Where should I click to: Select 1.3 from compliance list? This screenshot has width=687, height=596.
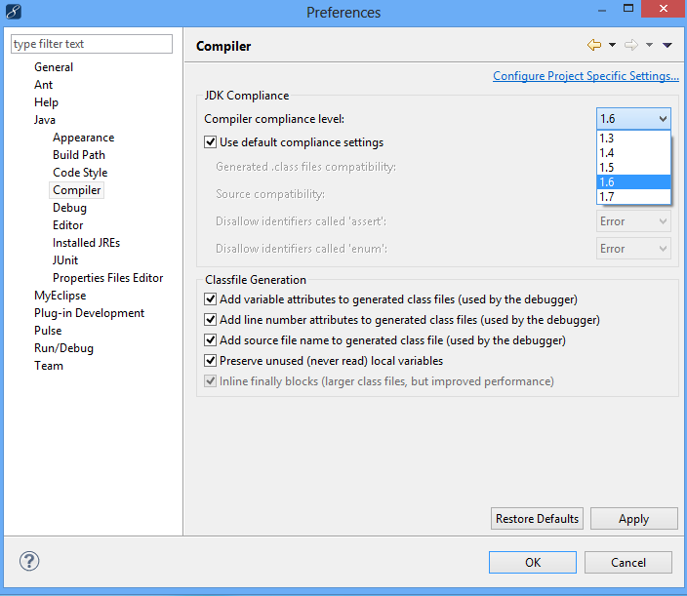coord(633,138)
